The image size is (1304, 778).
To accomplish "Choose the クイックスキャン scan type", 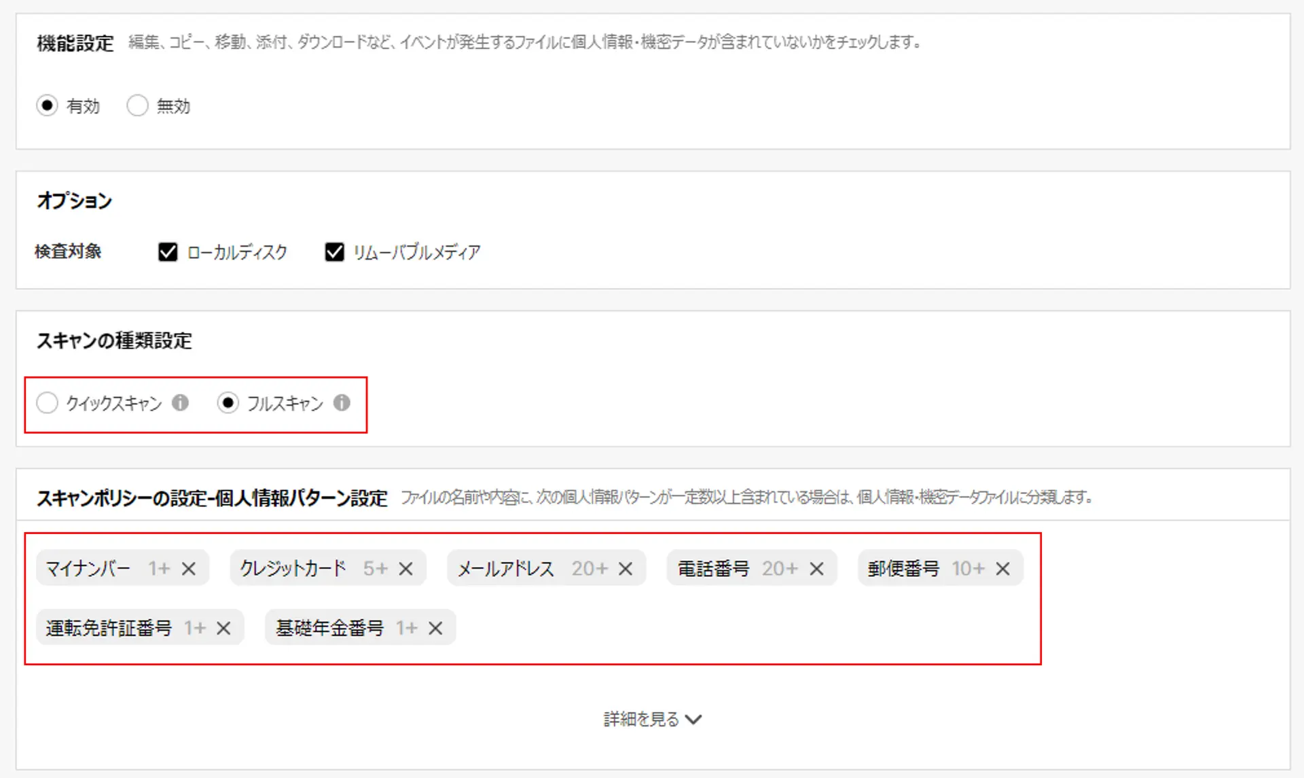I will [47, 403].
